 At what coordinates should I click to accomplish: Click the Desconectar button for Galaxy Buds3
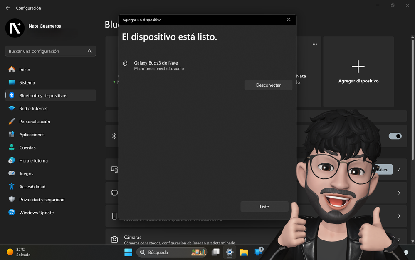(x=268, y=85)
